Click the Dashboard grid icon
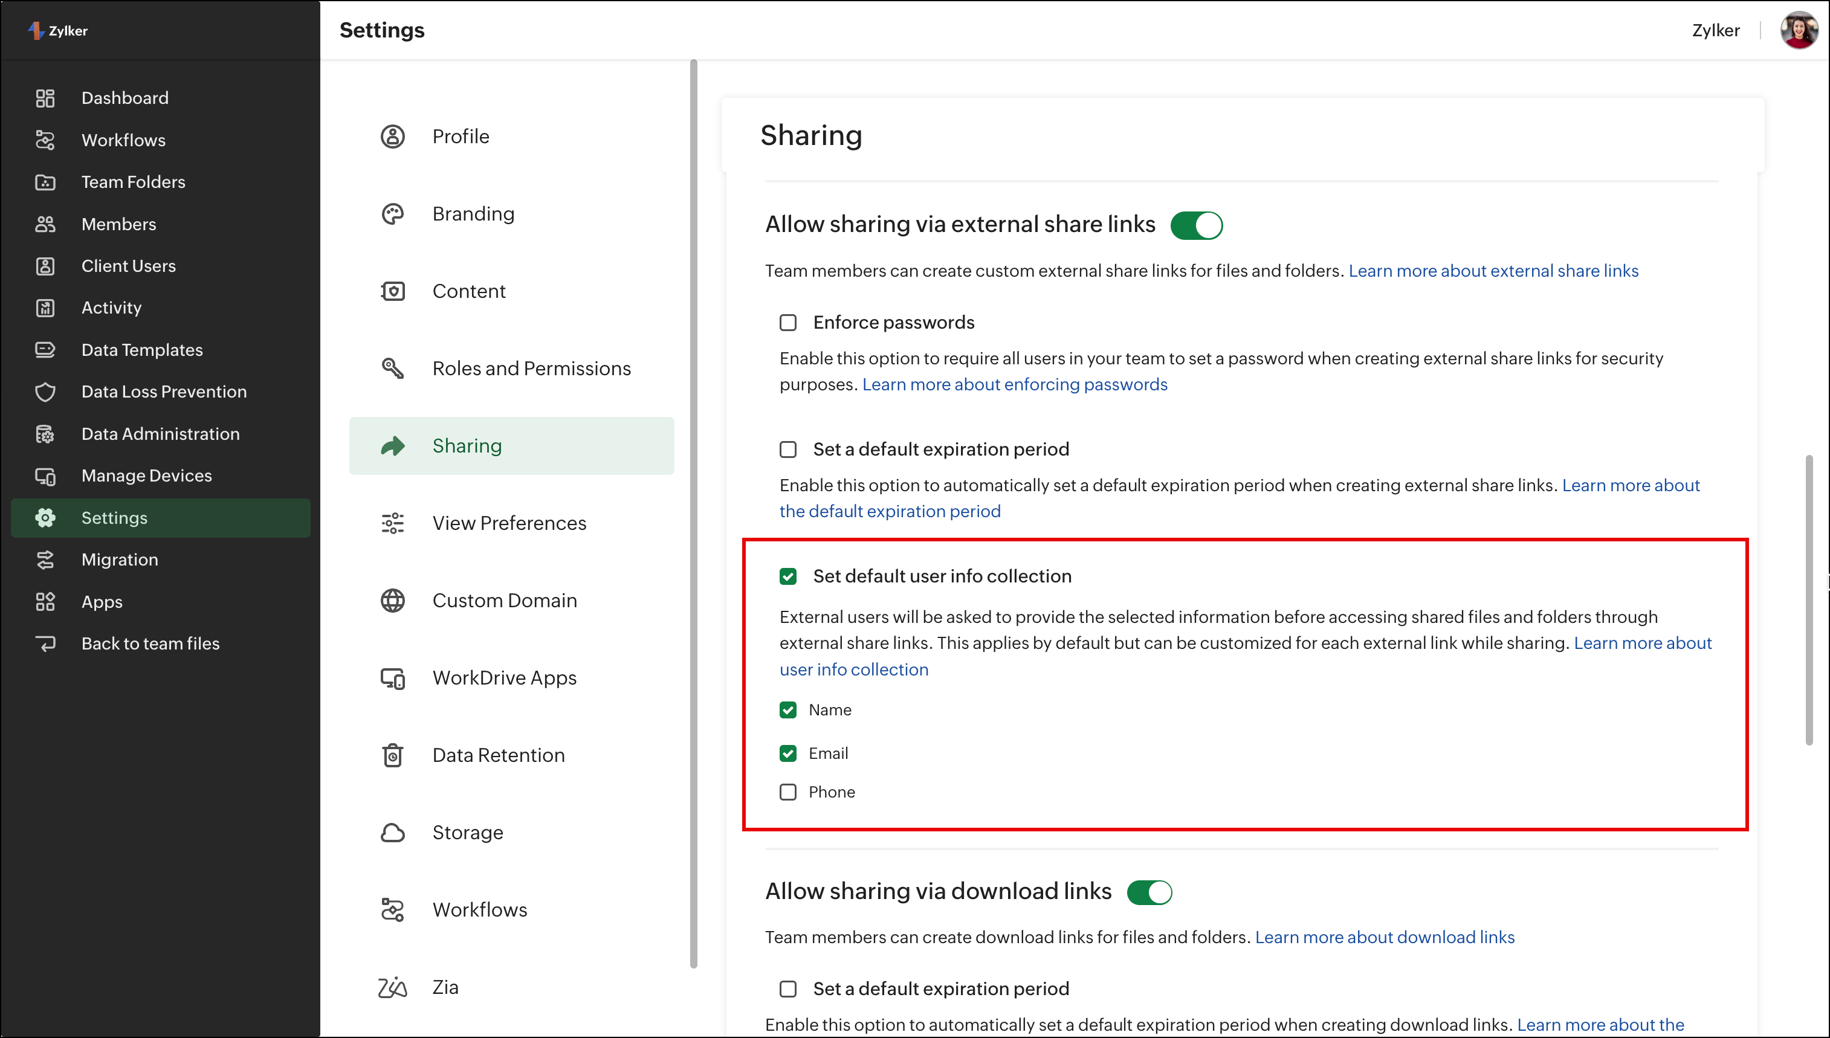Image resolution: width=1830 pixels, height=1038 pixels. point(45,98)
